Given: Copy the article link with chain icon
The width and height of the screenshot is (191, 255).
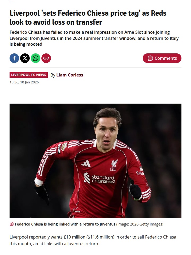Looking at the screenshot, I should pyautogui.click(x=46, y=58).
